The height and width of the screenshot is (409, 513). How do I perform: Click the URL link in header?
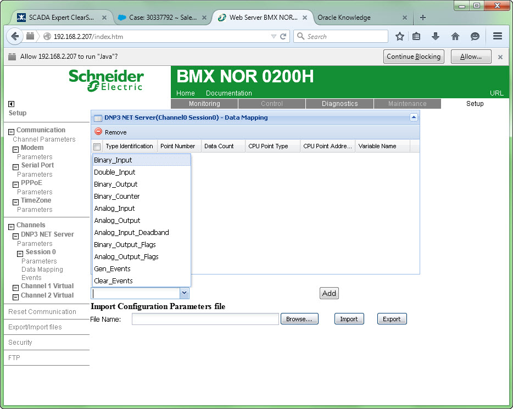click(x=497, y=93)
